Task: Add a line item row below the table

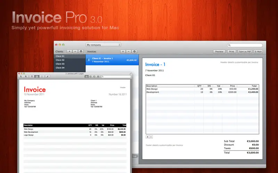Action: pyautogui.click(x=147, y=137)
